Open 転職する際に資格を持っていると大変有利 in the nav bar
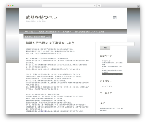The image size is (146, 123). pyautogui.click(x=55, y=32)
